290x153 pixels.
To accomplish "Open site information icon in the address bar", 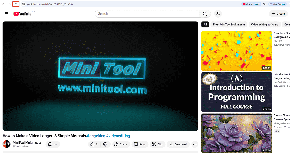I will point(23,4).
